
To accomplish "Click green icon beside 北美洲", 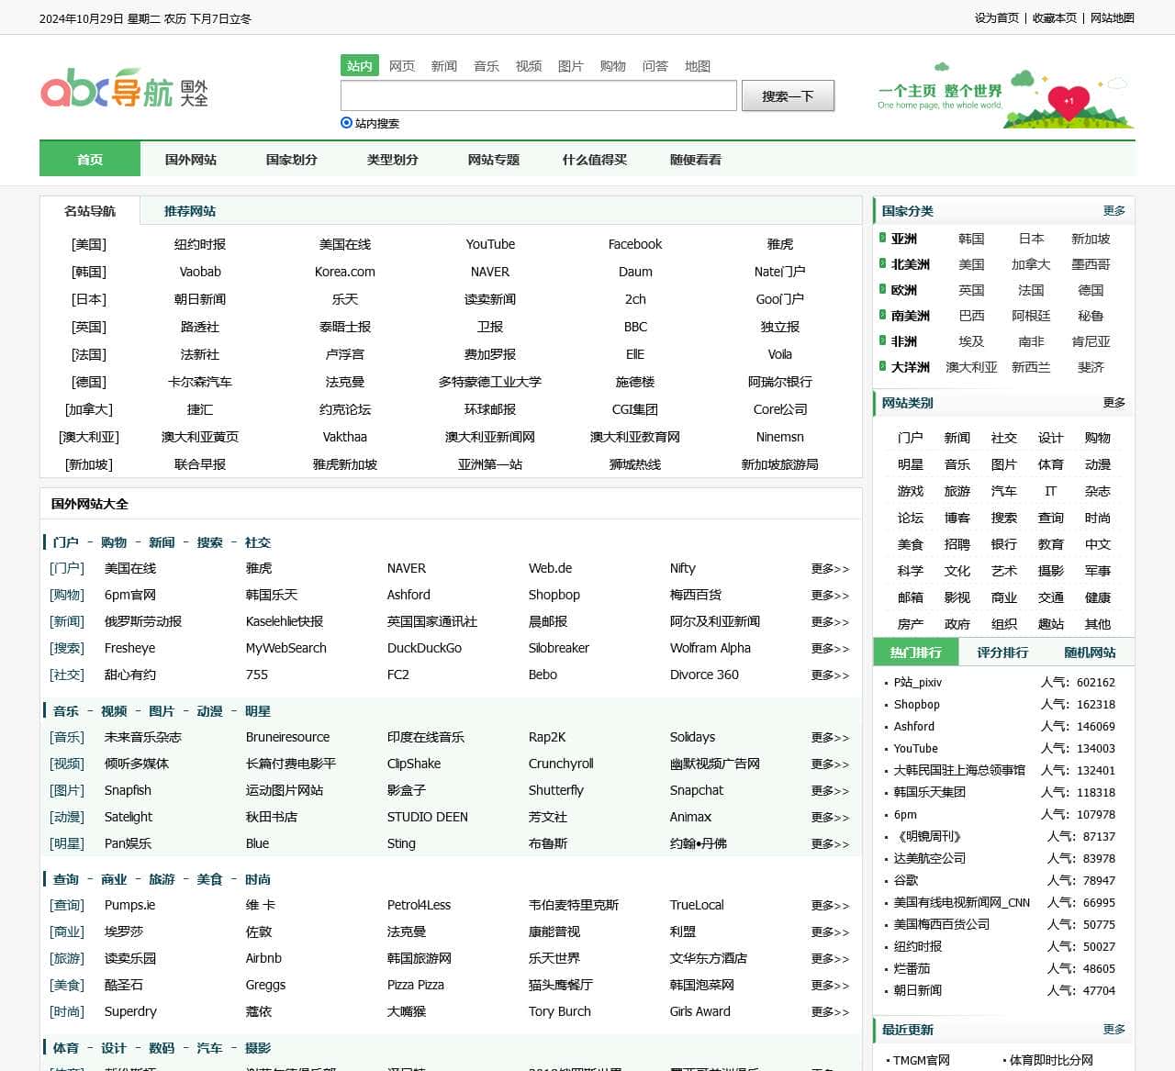I will pyautogui.click(x=883, y=263).
